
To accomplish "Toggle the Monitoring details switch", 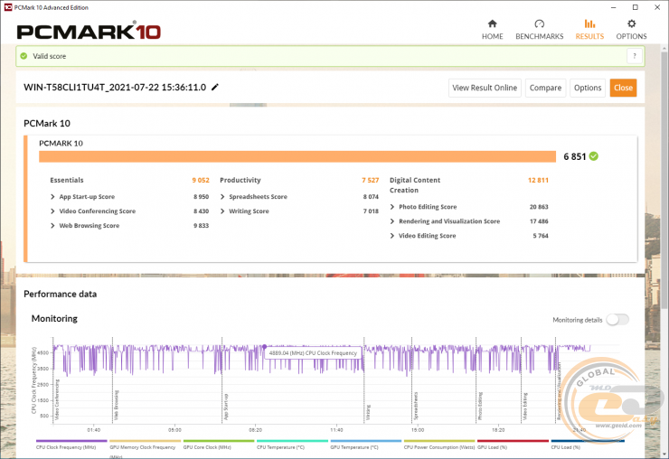I will coord(617,320).
